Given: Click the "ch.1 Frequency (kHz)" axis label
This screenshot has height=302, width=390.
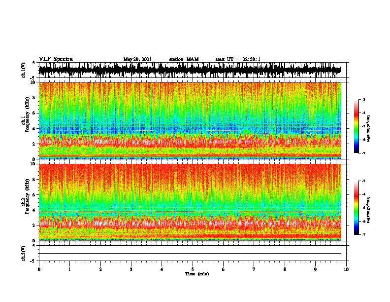Looking at the screenshot, I should click(26, 115).
